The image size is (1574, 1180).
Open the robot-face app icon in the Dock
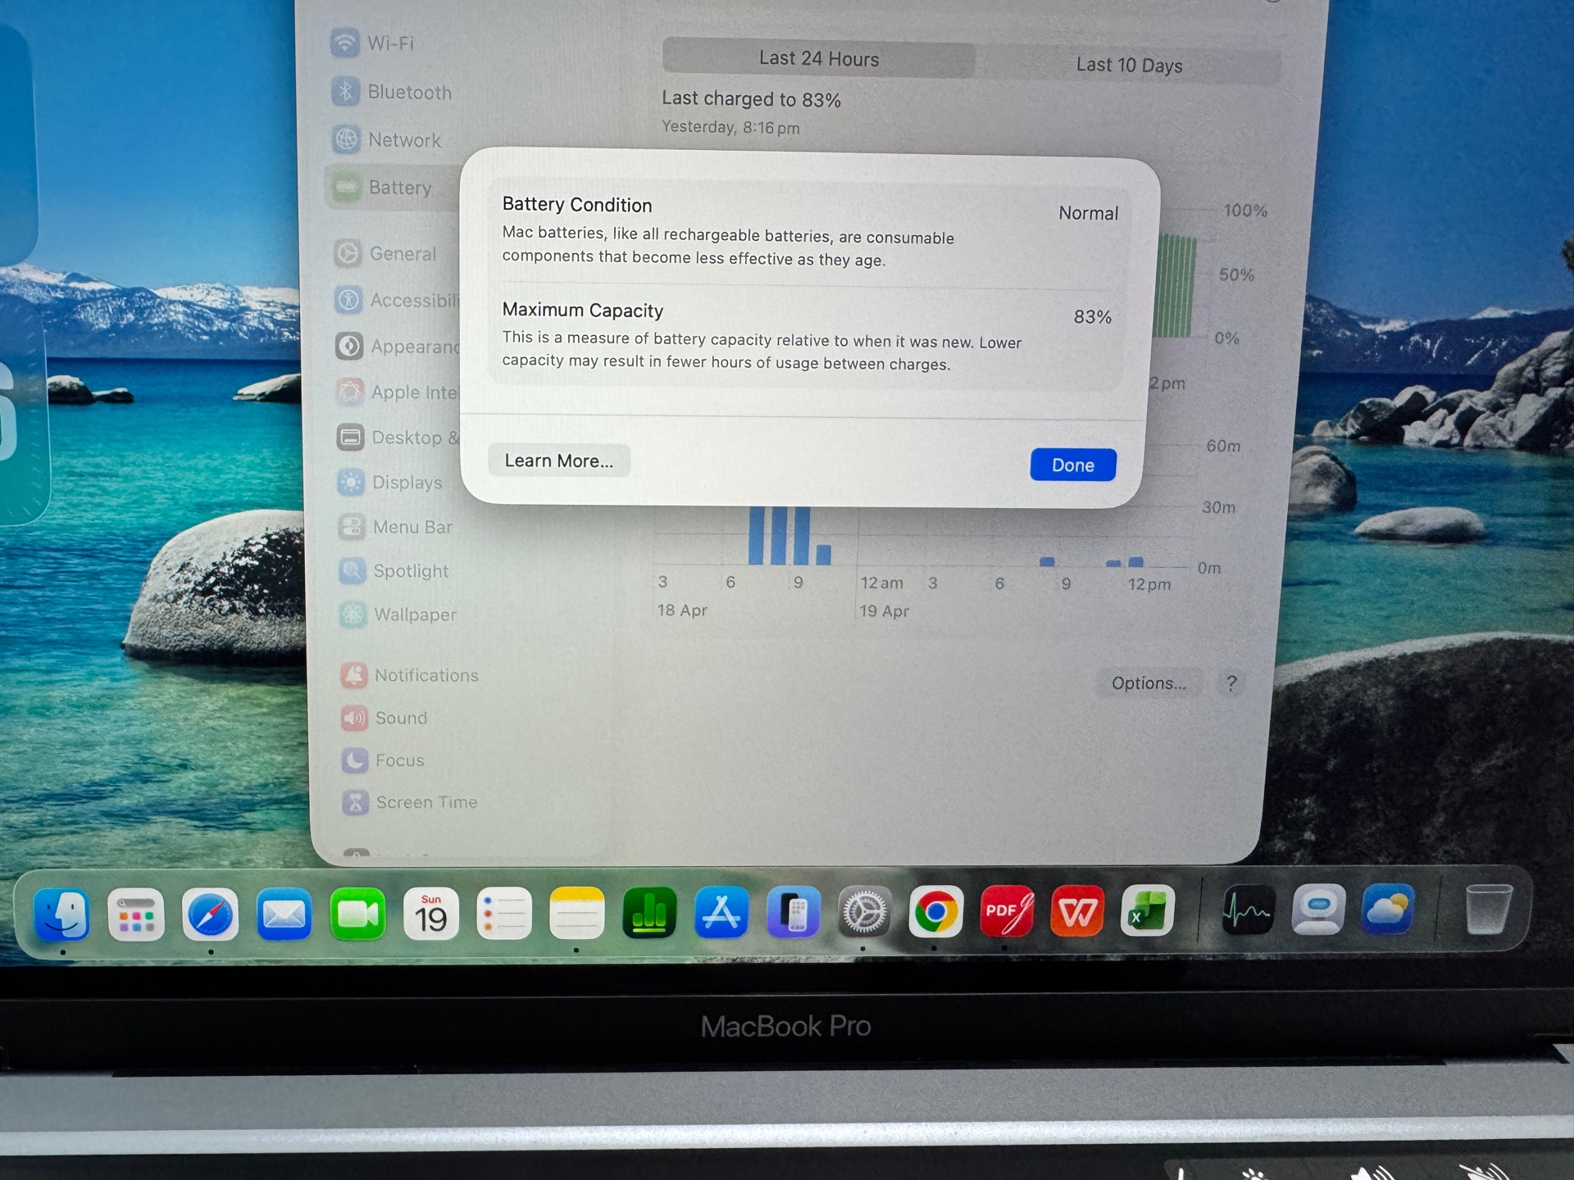coord(1318,910)
